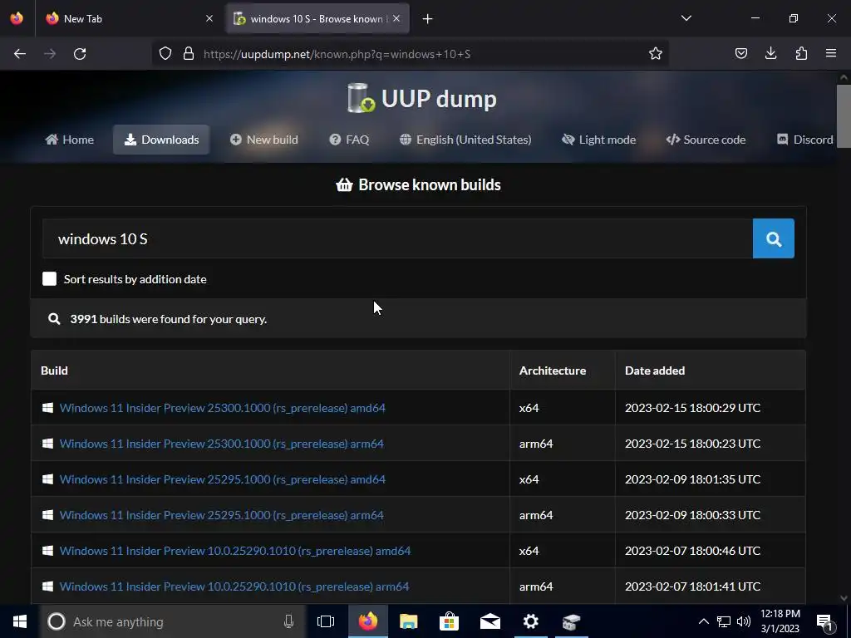Show hidden tray icons chevron
Image resolution: width=851 pixels, height=638 pixels.
[703, 621]
